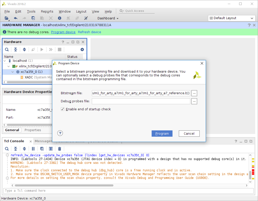Close the Tcl Console tab
This screenshot has width=258, height=201.
(x=30, y=142)
